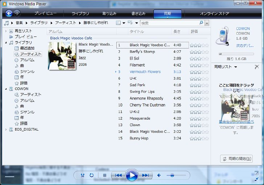Viewport: 264px width, 185px height.
Task: Click the forward navigation arrow
Action: 17,13
